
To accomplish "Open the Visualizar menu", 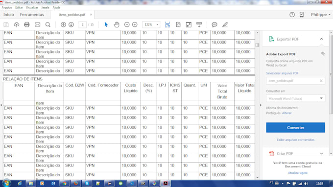I will [32, 8].
